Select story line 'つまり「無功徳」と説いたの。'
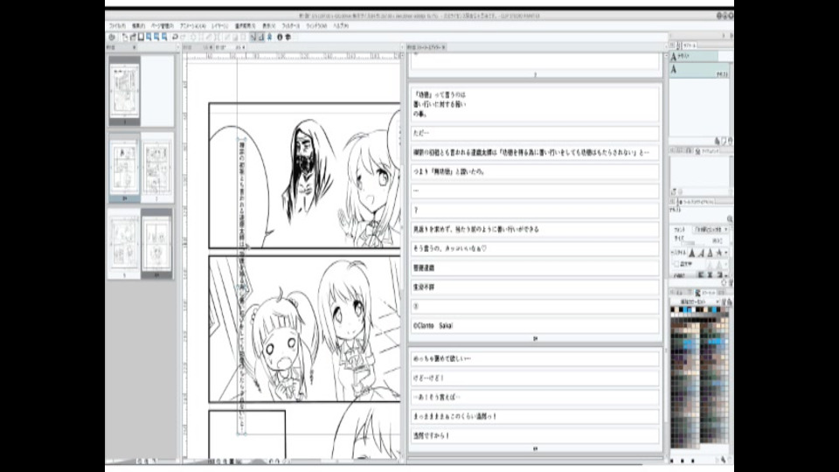Image resolution: width=839 pixels, height=472 pixels. pos(535,171)
